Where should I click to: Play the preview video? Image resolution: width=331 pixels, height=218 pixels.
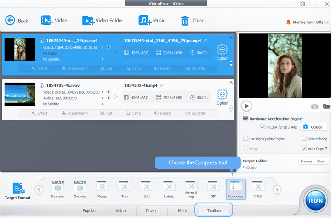point(246,106)
